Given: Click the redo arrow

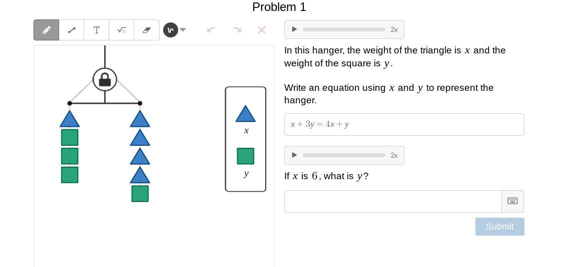Looking at the screenshot, I should coord(237,30).
